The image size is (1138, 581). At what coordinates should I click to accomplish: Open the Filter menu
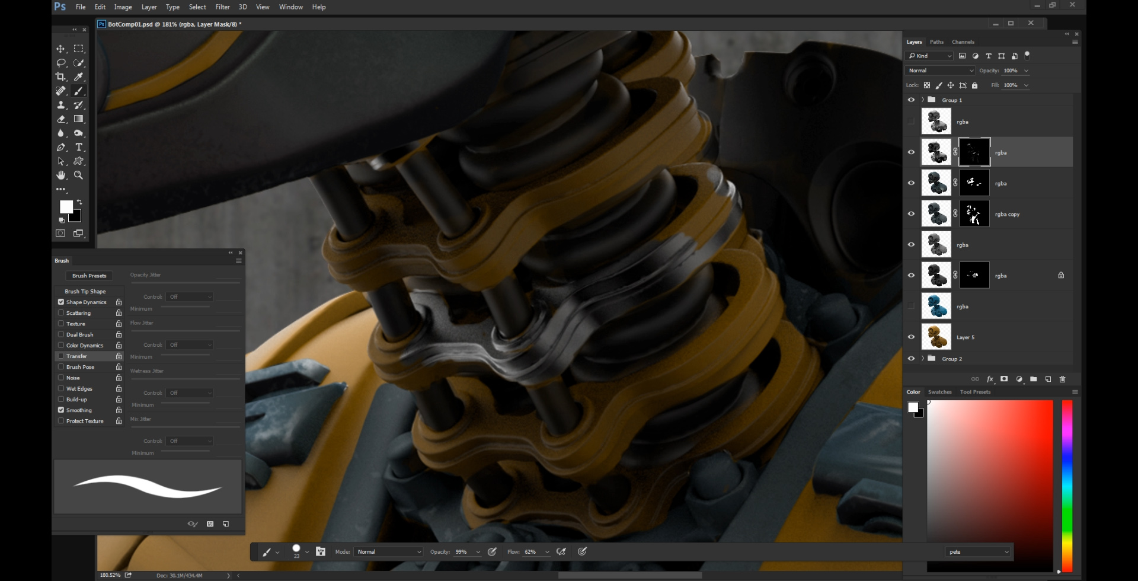[x=222, y=7]
